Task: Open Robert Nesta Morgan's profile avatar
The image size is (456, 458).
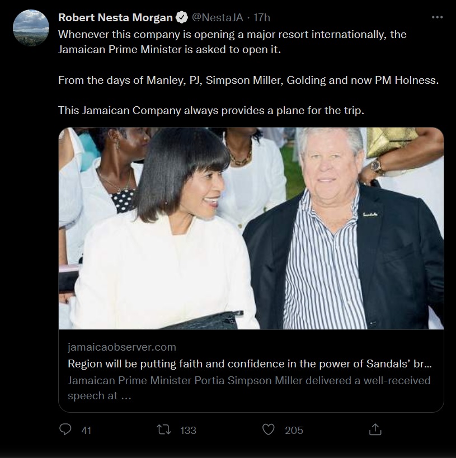Action: point(31,29)
